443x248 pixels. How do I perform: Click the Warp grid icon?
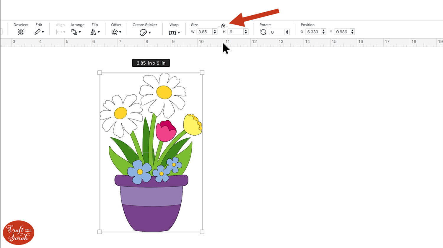click(x=172, y=32)
